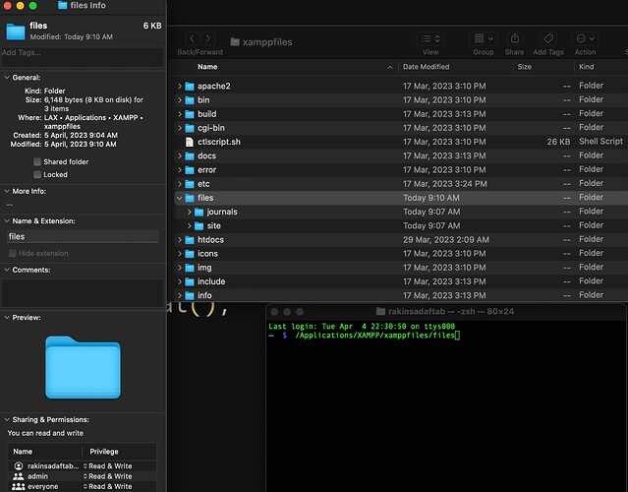Toggle the Shared folder checkbox
Image resolution: width=628 pixels, height=492 pixels.
coord(37,161)
